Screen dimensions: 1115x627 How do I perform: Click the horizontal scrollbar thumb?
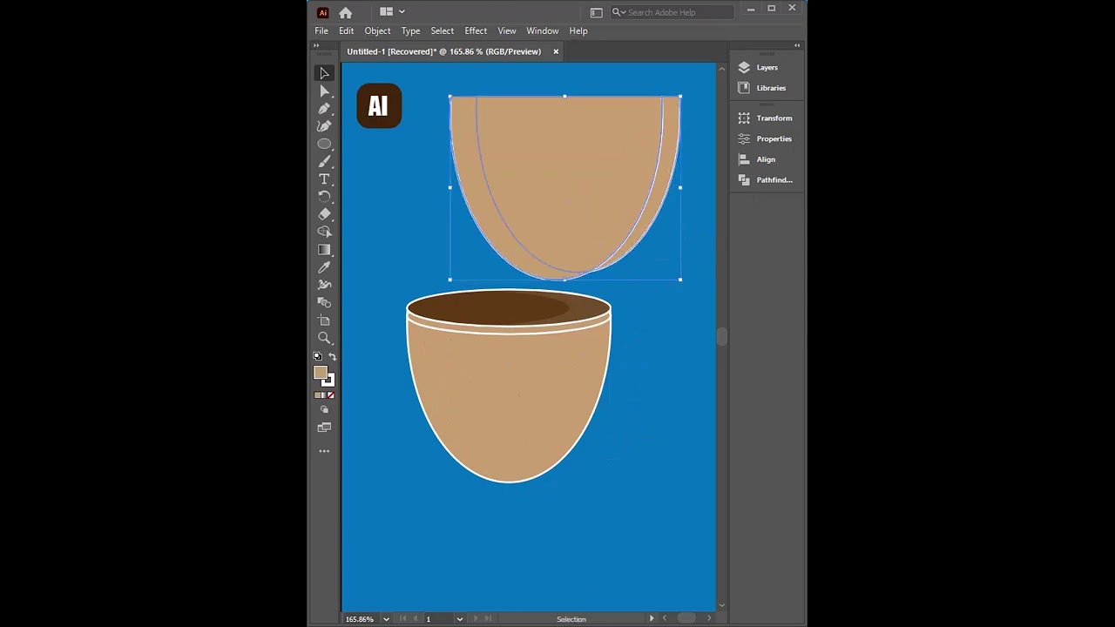click(x=686, y=618)
